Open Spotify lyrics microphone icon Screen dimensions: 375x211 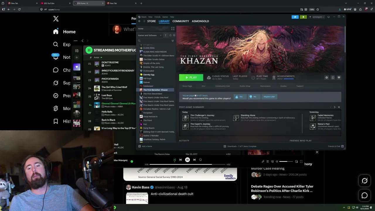point(263,161)
